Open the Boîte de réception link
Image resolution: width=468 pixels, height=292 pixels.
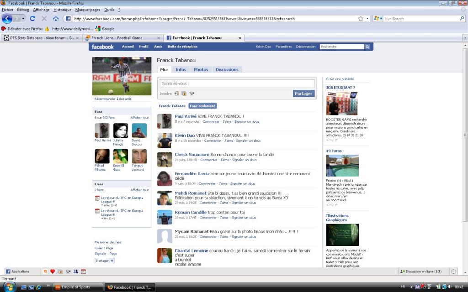tap(182, 47)
